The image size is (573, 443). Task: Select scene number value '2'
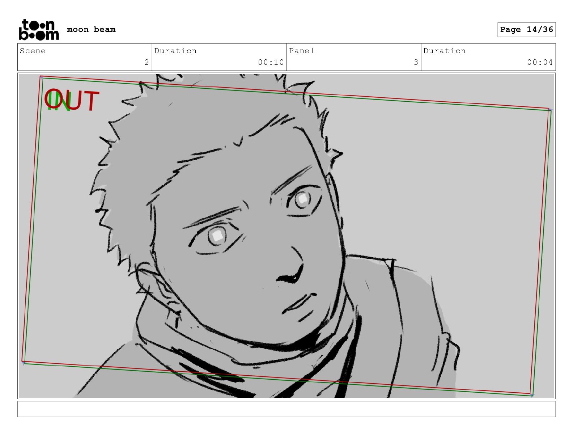tap(147, 62)
